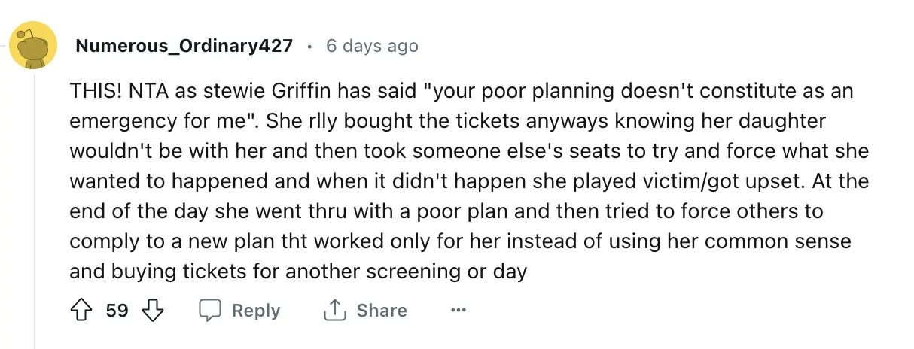
Task: Click the vote score 59
Action: [x=117, y=311]
